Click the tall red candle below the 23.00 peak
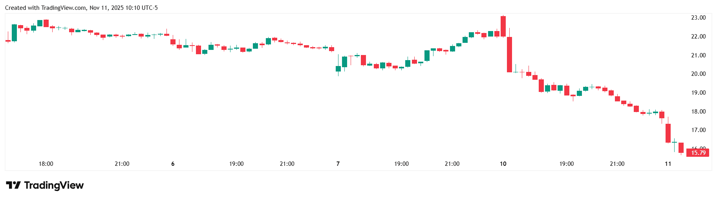The height and width of the screenshot is (200, 717). click(x=509, y=55)
